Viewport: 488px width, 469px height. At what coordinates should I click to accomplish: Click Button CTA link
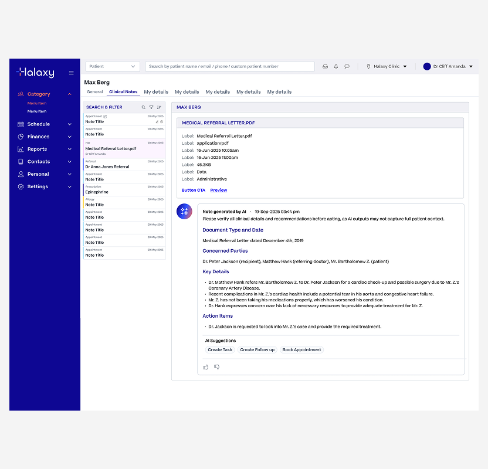click(194, 191)
